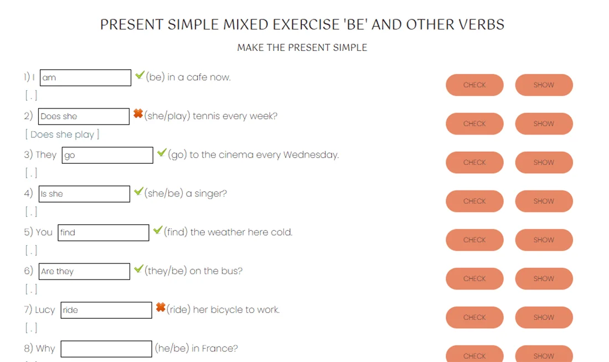
Task: Click the green checkmark beside question 1
Action: tap(140, 75)
